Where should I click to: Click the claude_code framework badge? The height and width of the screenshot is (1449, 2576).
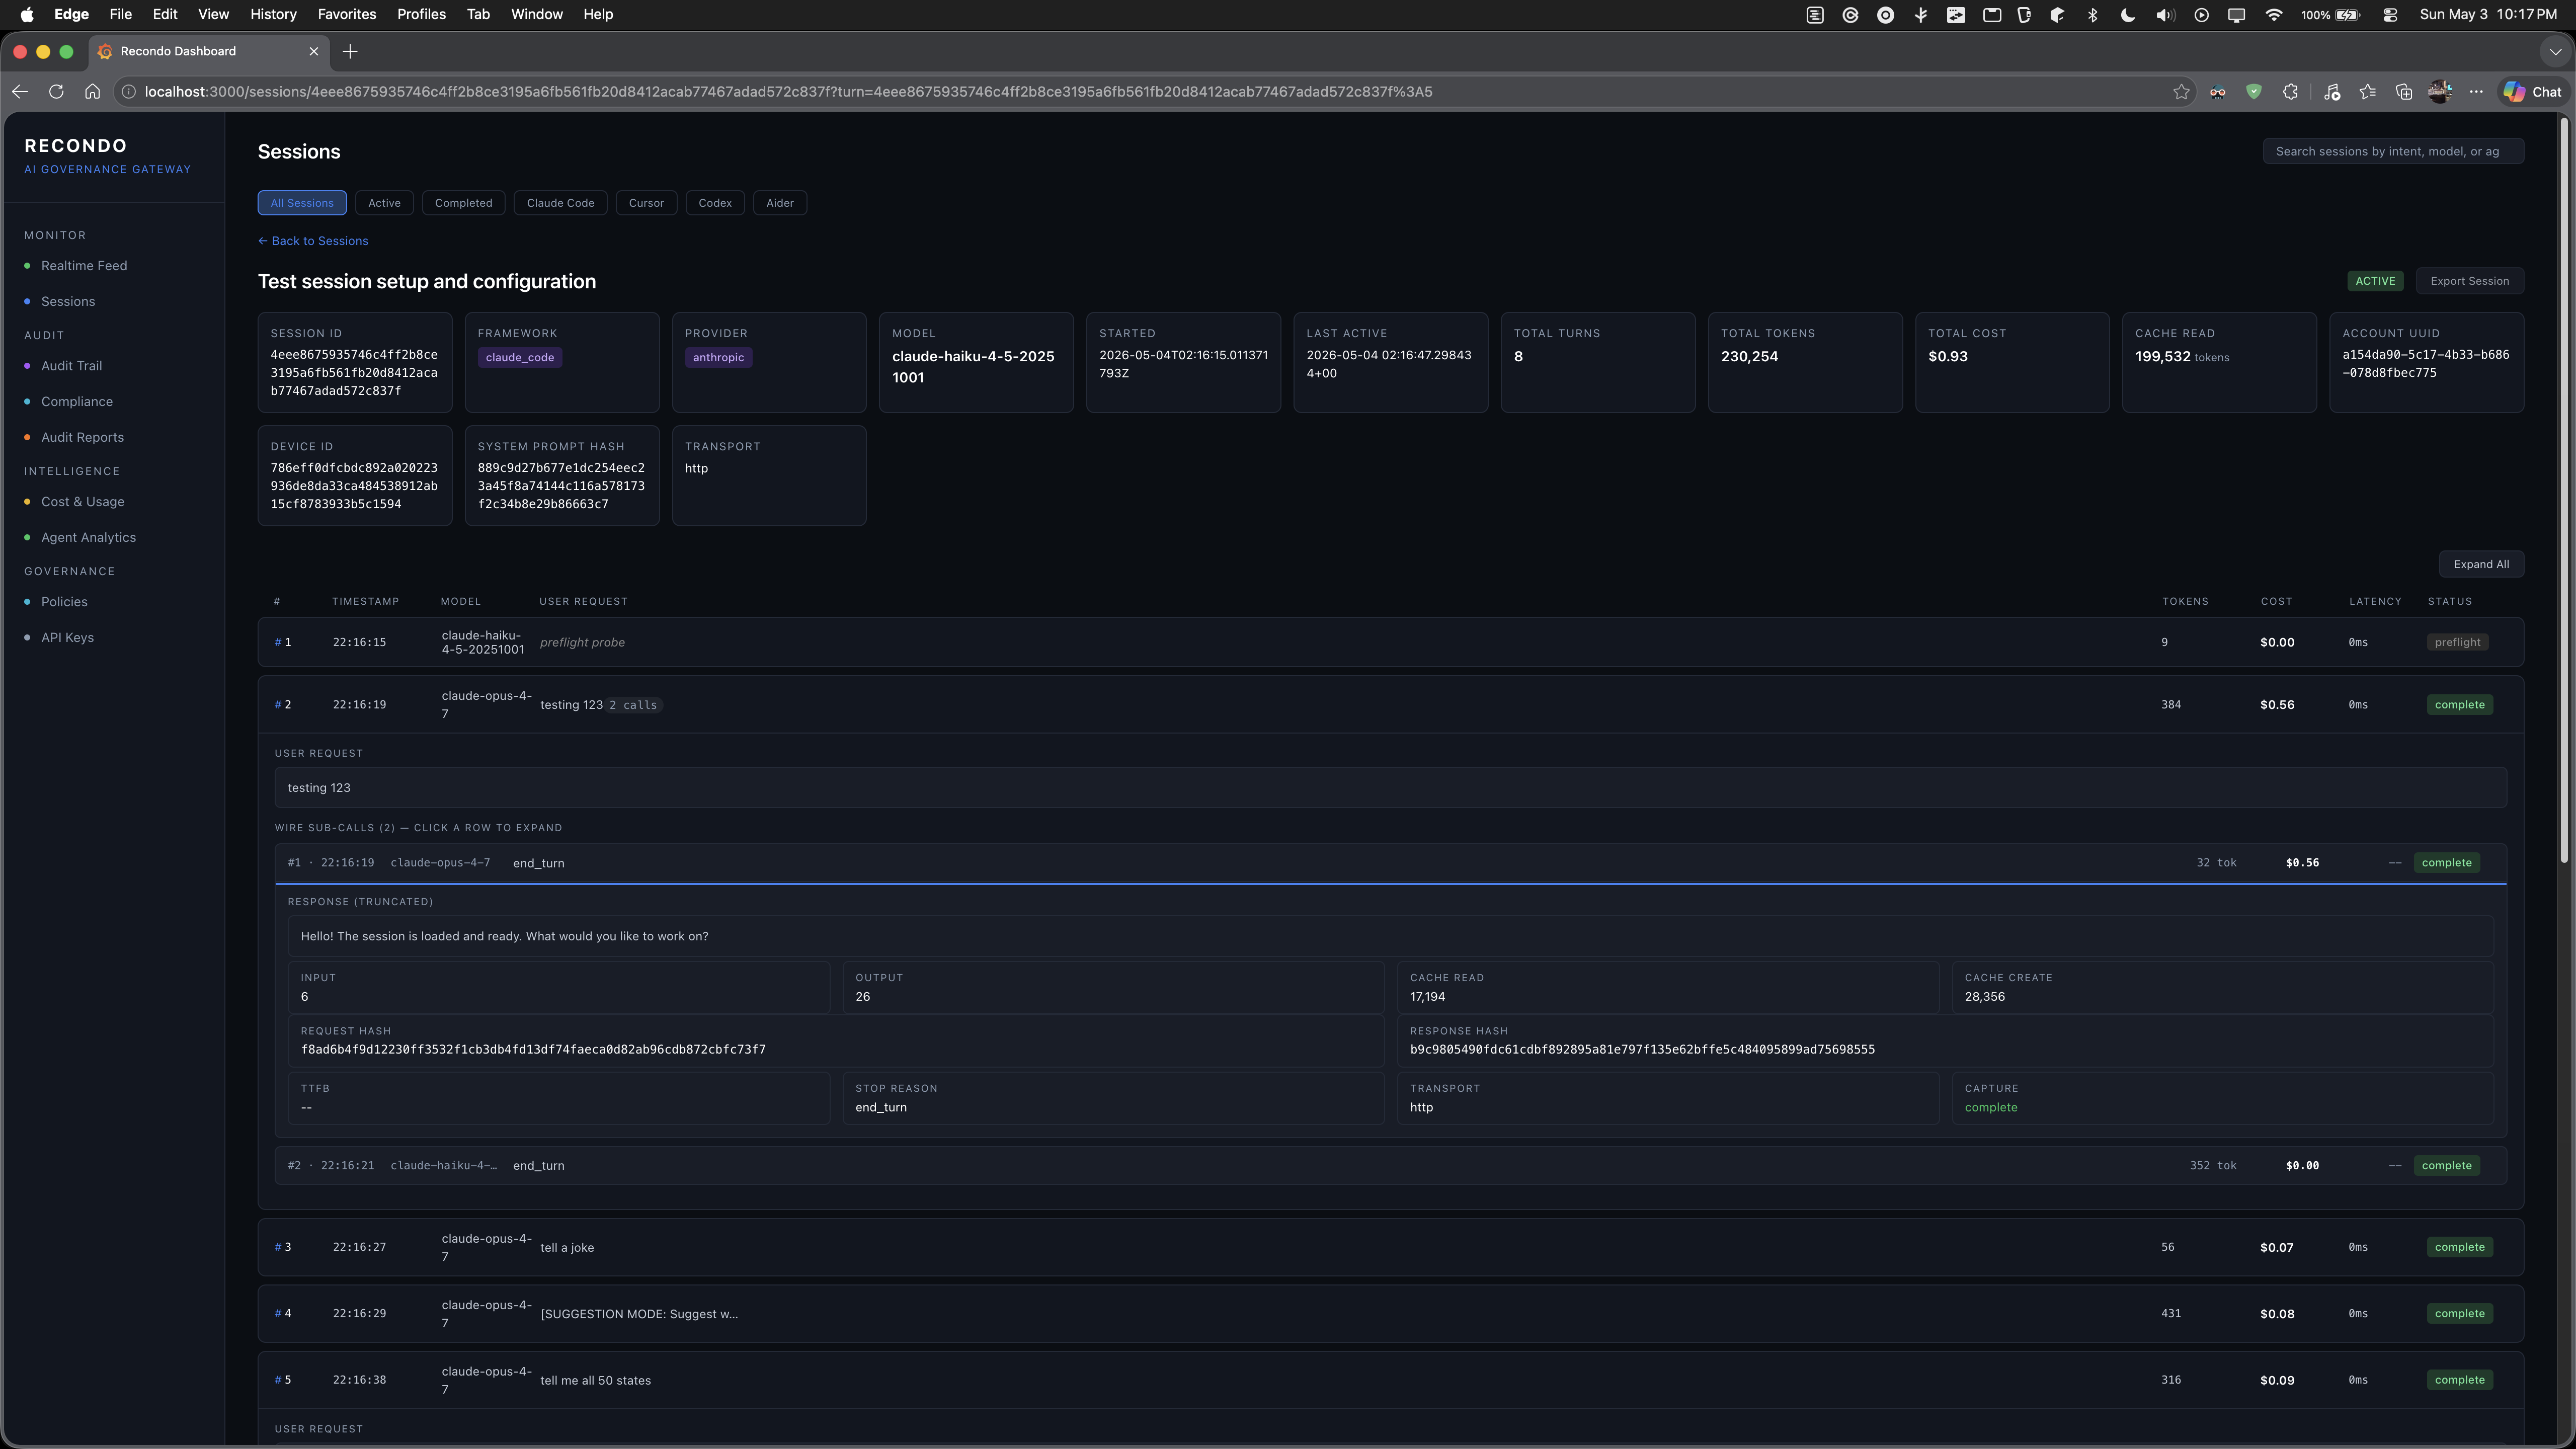click(520, 358)
